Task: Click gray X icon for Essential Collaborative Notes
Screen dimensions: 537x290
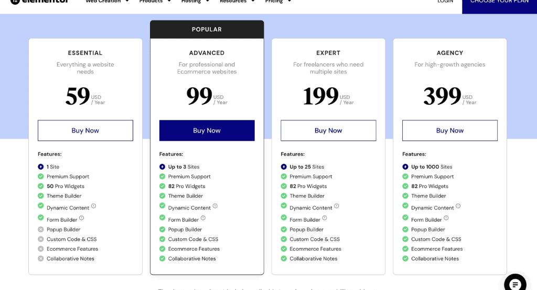Action: tap(41, 259)
